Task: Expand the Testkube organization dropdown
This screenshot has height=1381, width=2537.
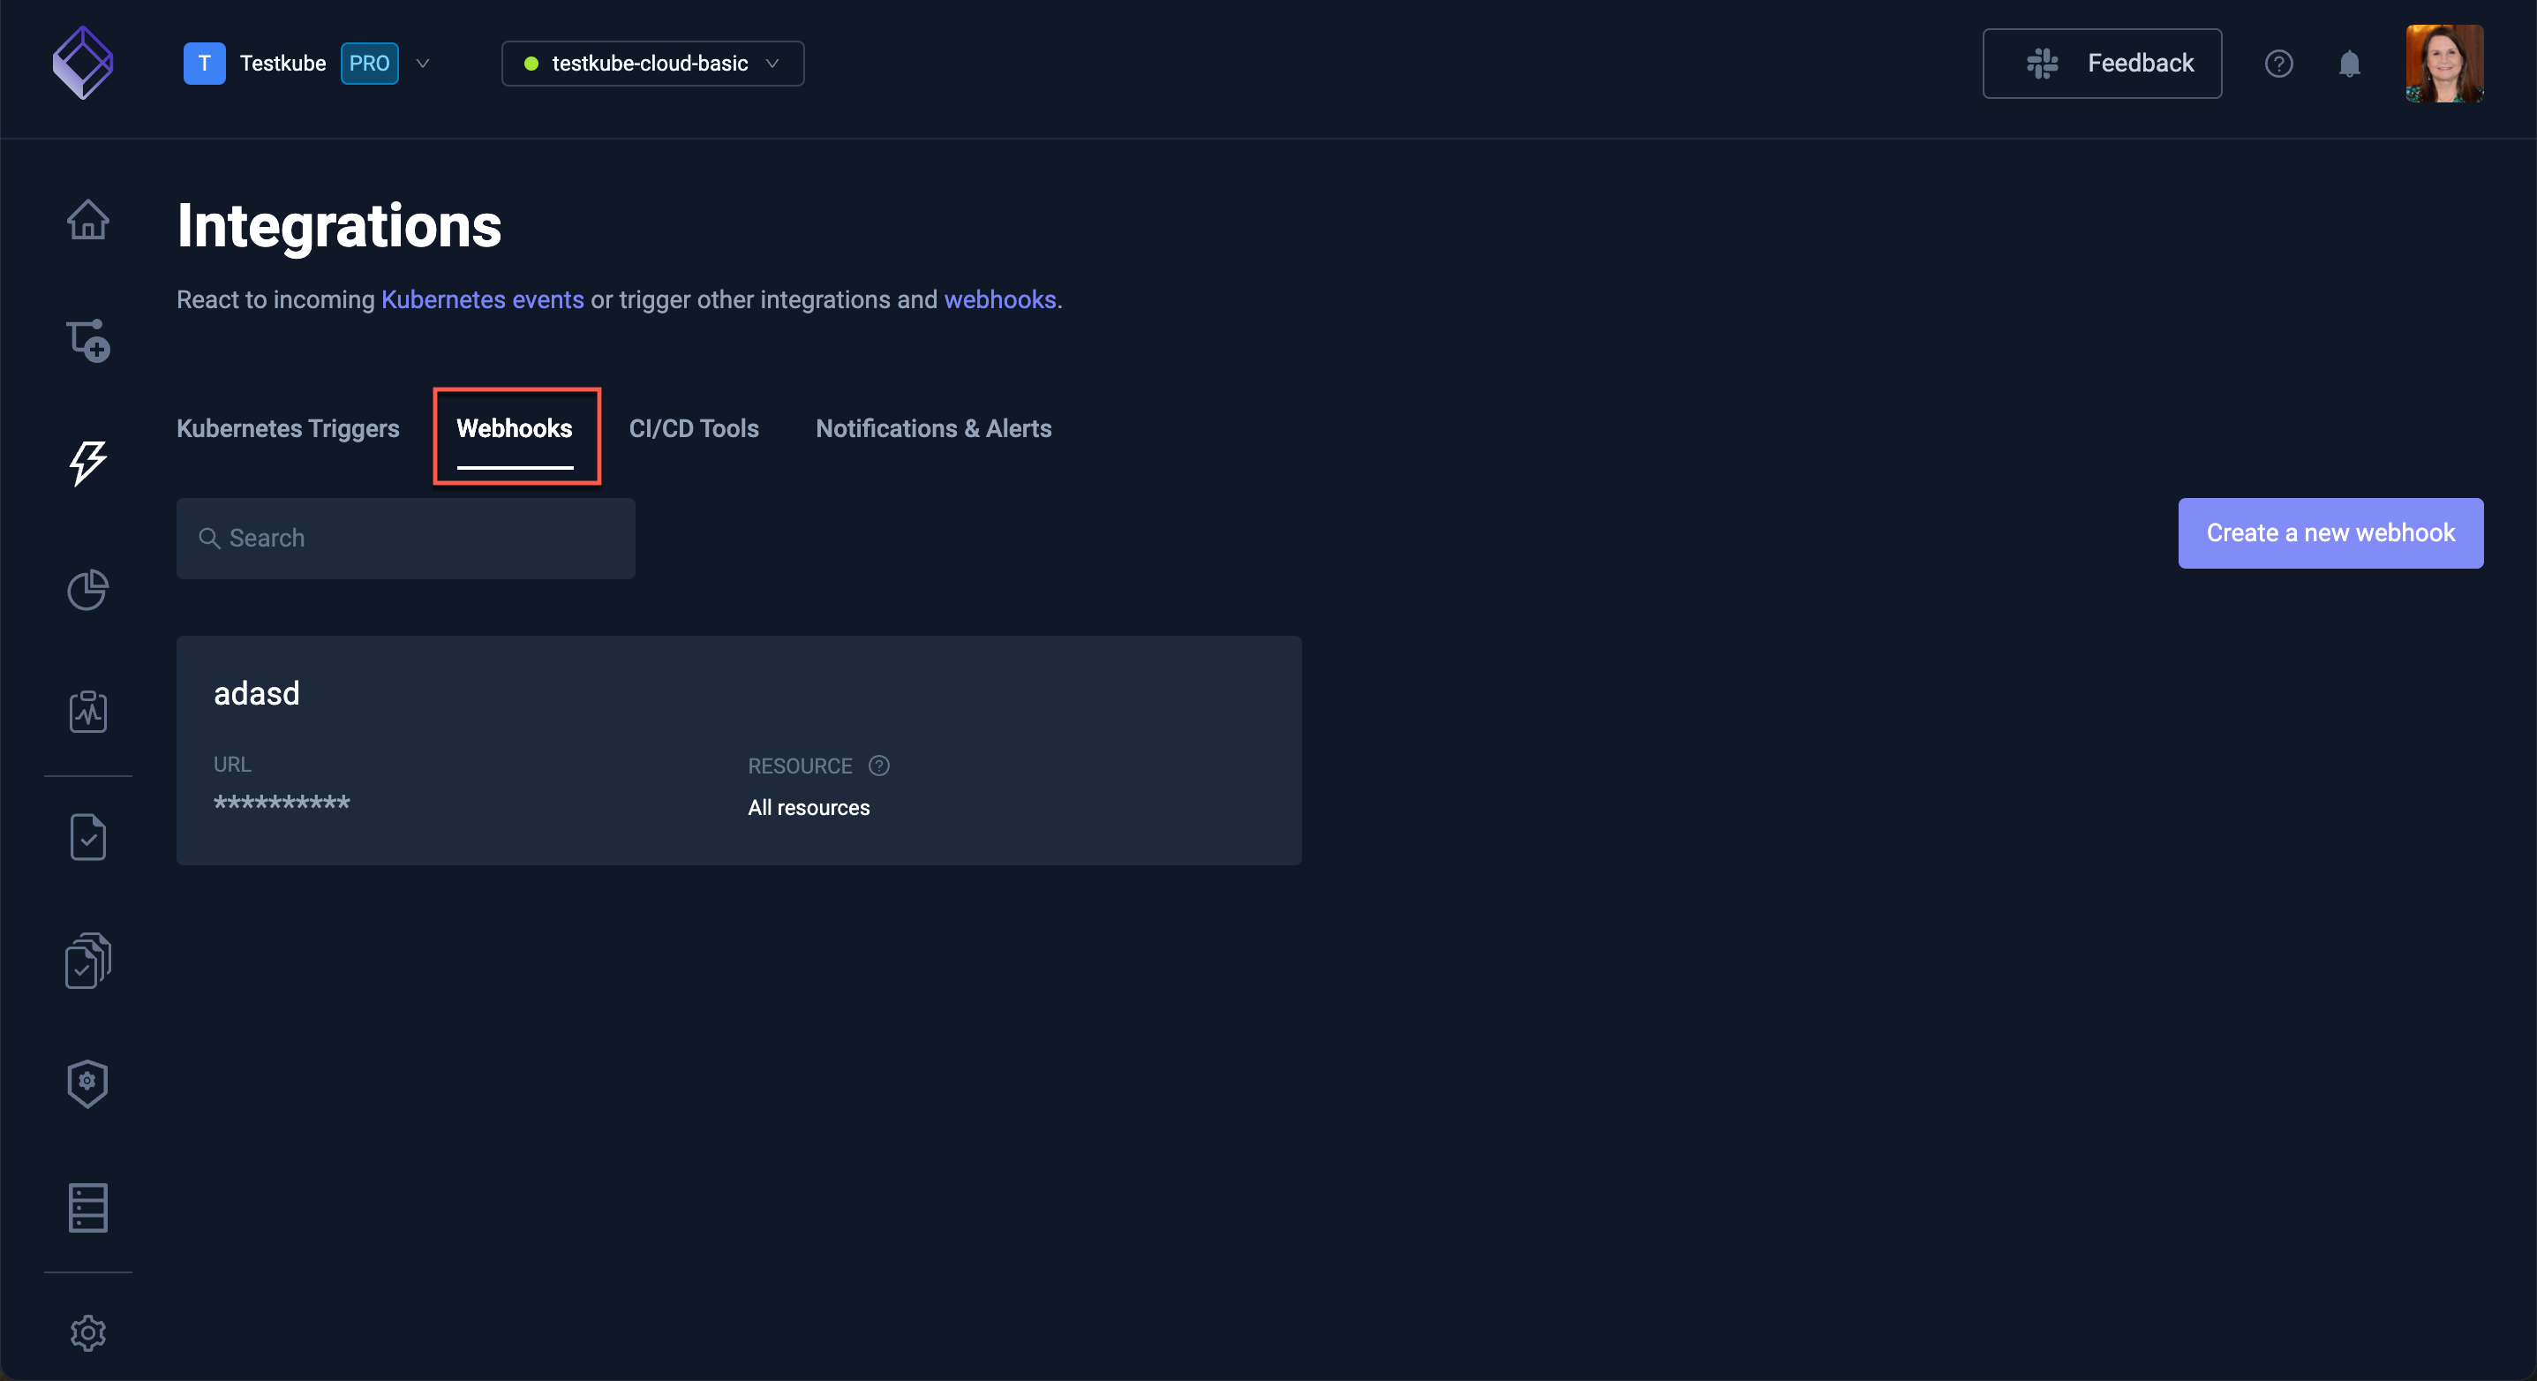Action: (x=423, y=63)
